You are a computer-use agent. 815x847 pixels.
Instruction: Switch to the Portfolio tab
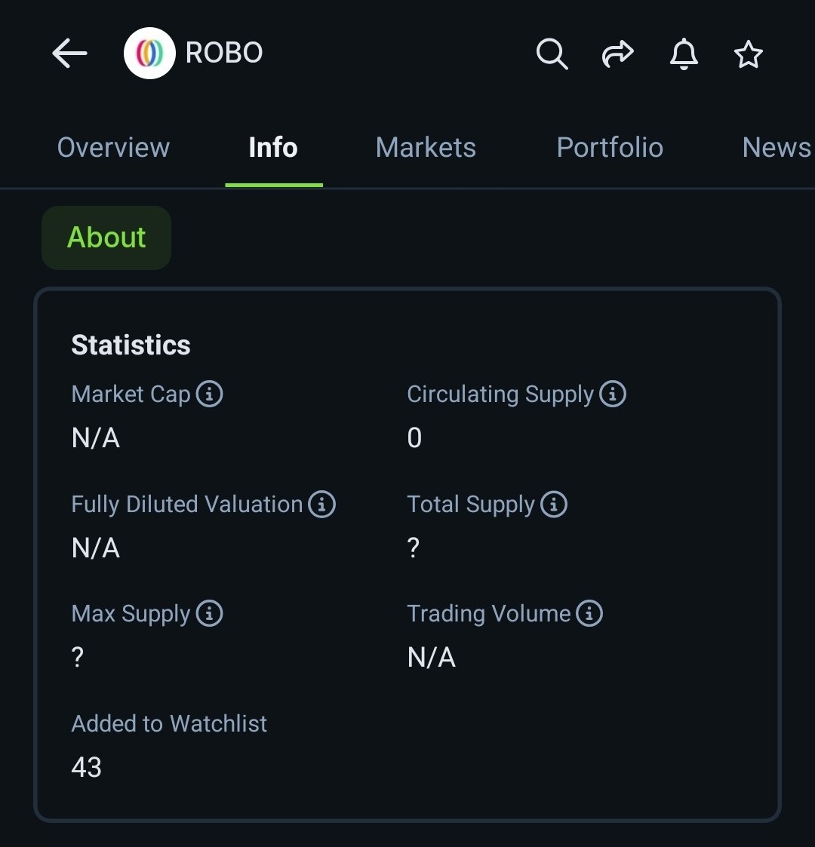[x=610, y=148]
